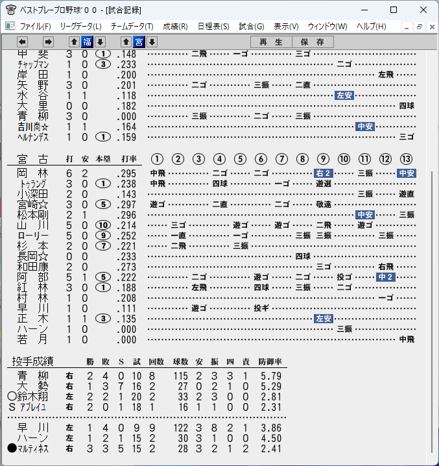Click the app icon in title bar
Viewport: 439px width, 466px height.
pyautogui.click(x=10, y=10)
